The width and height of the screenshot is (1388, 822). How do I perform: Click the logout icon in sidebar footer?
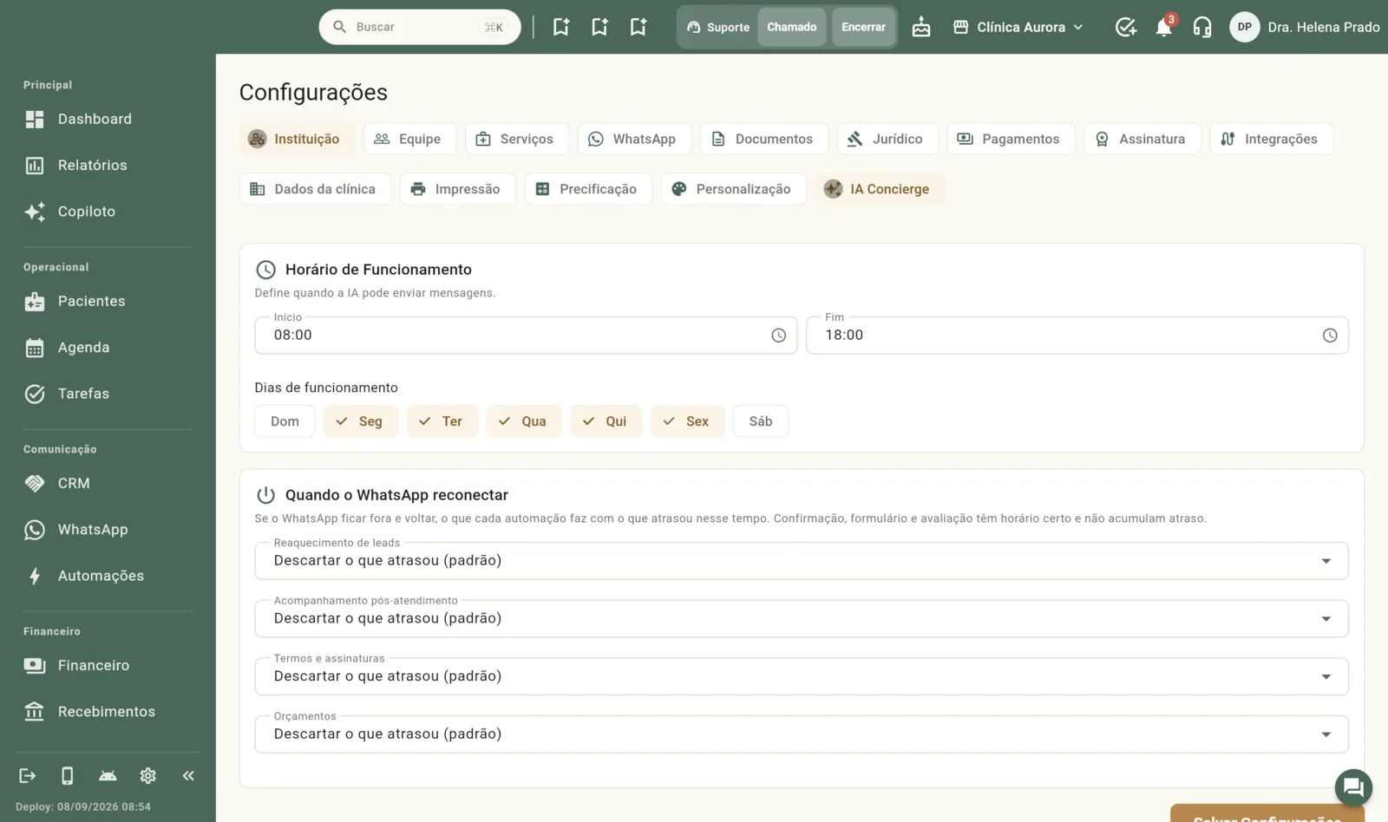tap(28, 775)
